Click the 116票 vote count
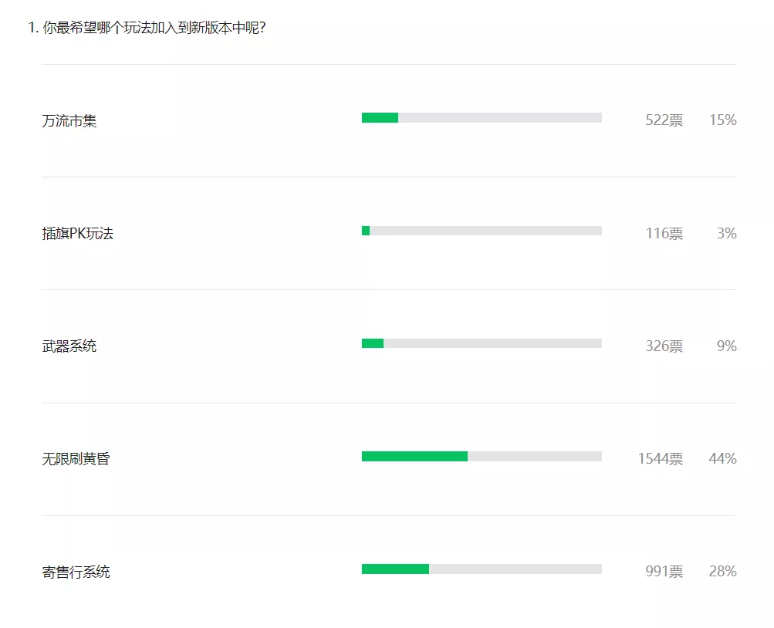This screenshot has width=774, height=628. (x=664, y=233)
